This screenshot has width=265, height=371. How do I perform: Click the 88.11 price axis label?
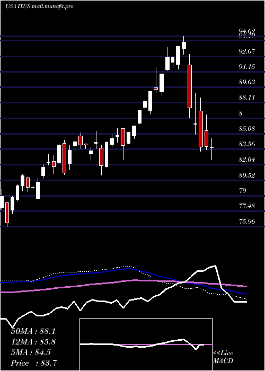point(247,98)
